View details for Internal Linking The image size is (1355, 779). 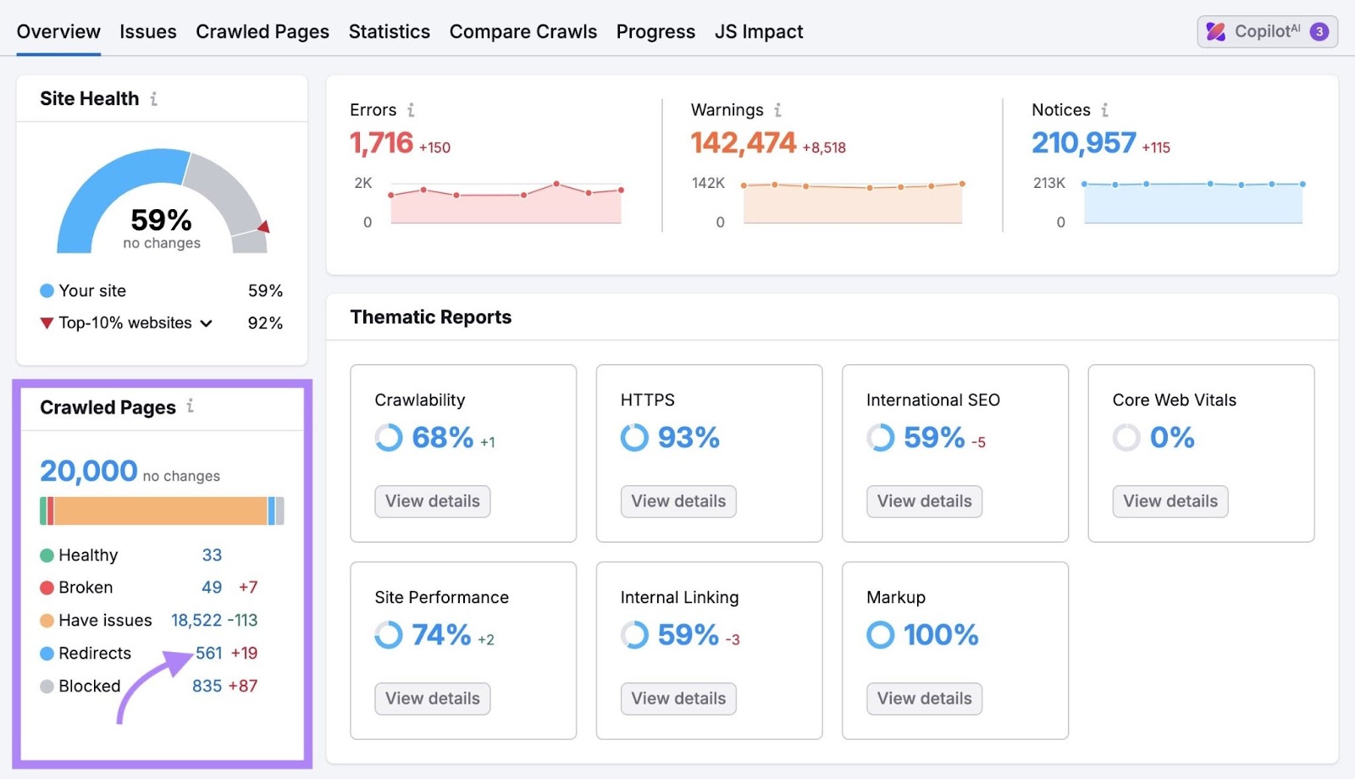(x=677, y=699)
